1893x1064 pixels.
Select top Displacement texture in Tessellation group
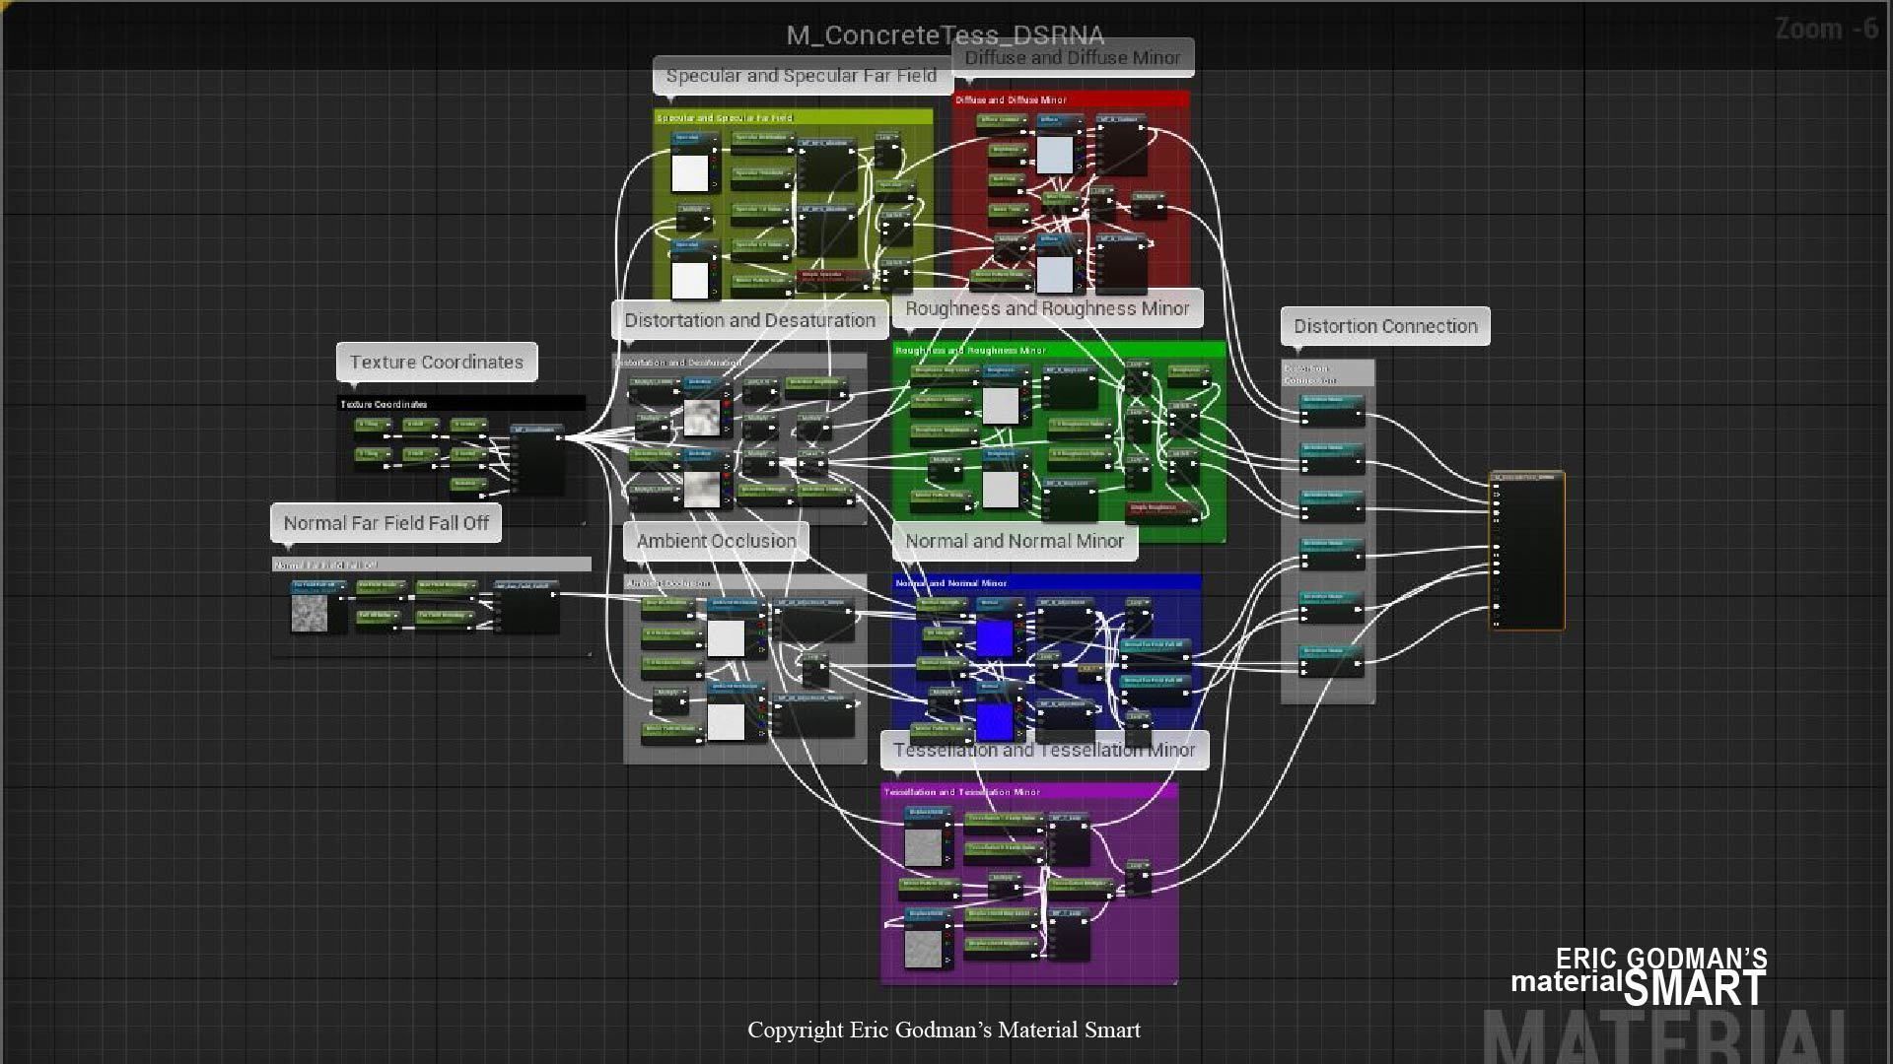(924, 846)
